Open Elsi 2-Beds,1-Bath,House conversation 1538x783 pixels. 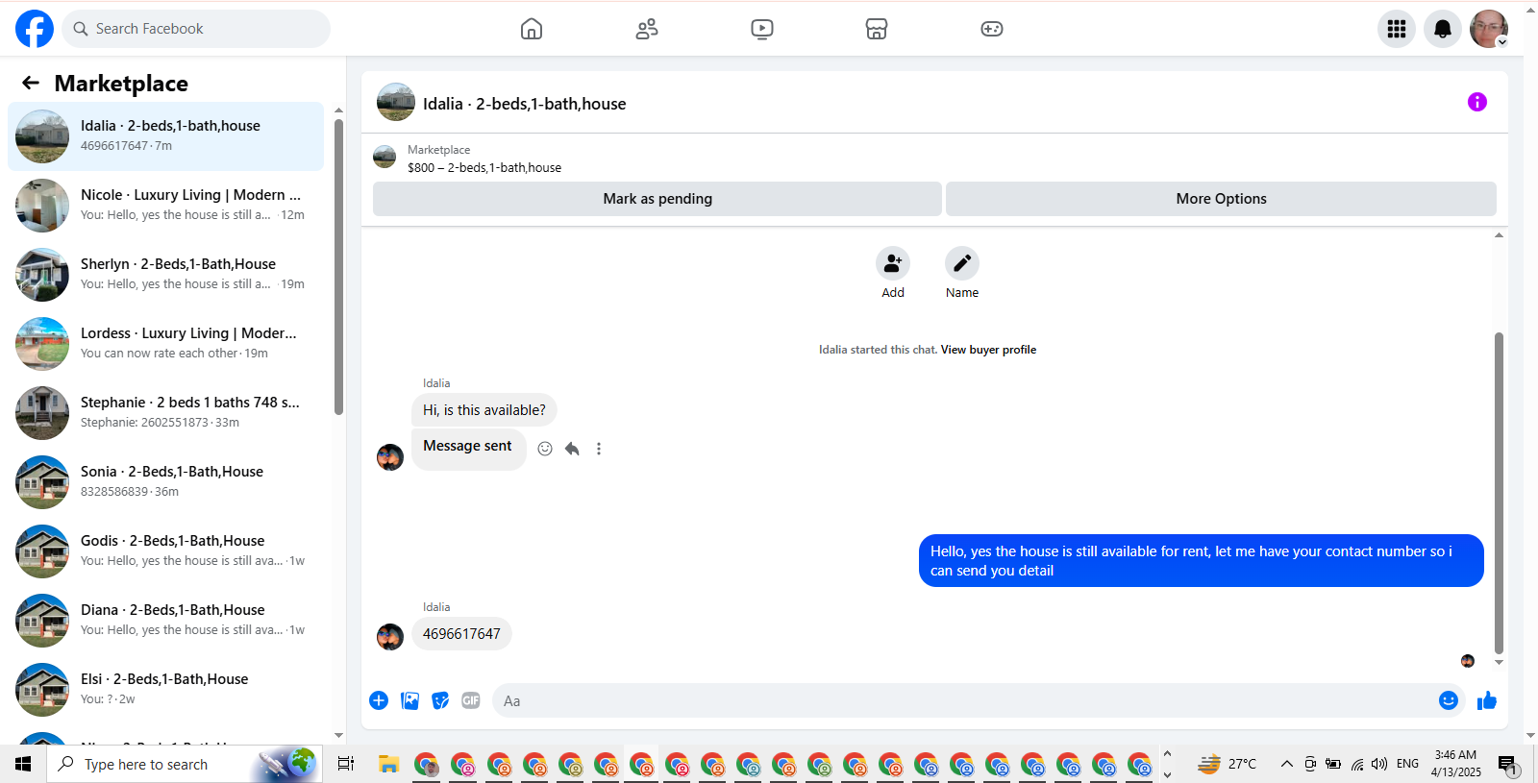point(165,690)
